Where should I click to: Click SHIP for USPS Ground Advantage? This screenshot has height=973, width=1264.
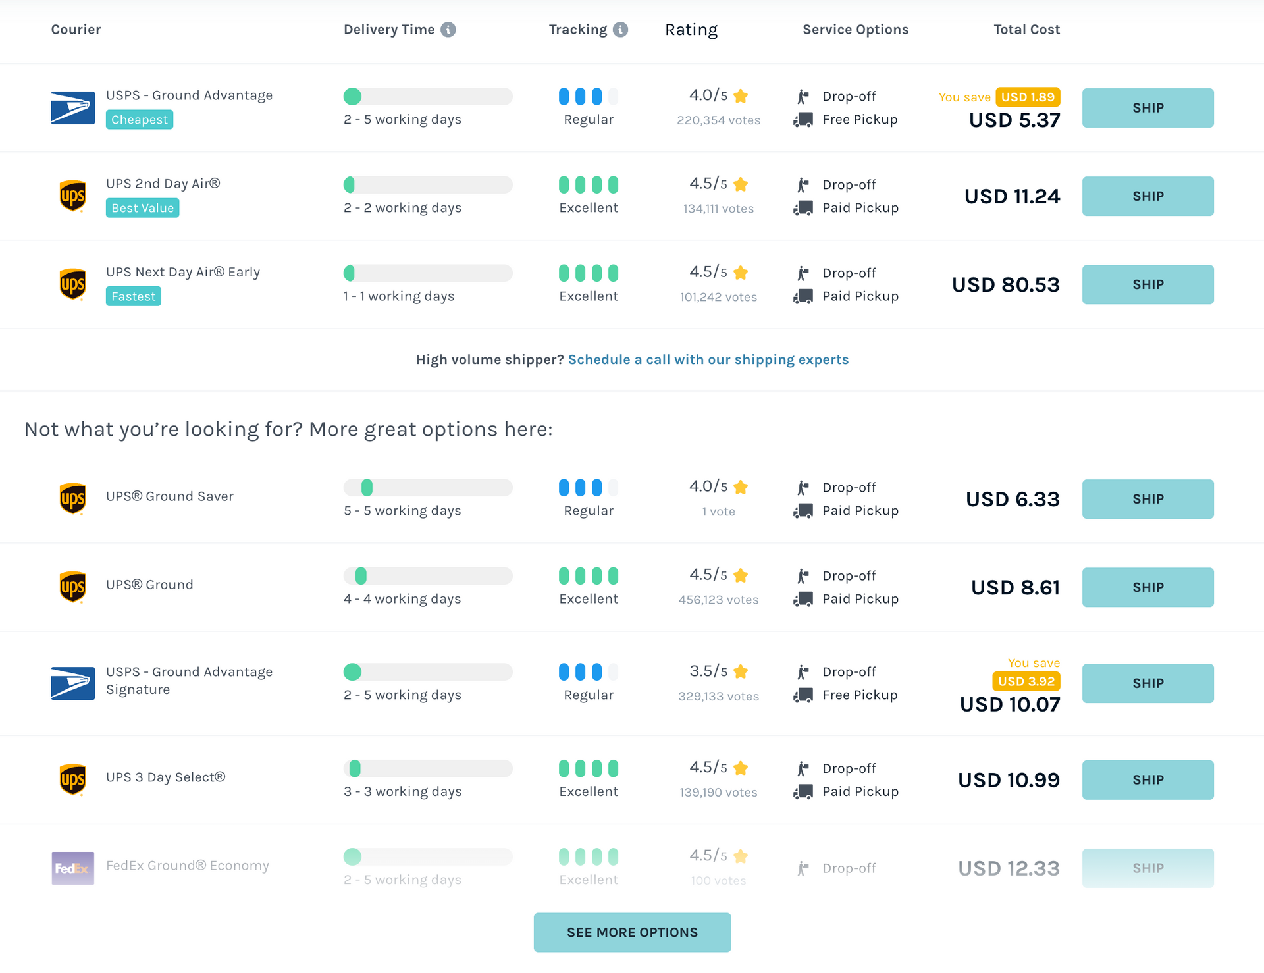[1147, 107]
